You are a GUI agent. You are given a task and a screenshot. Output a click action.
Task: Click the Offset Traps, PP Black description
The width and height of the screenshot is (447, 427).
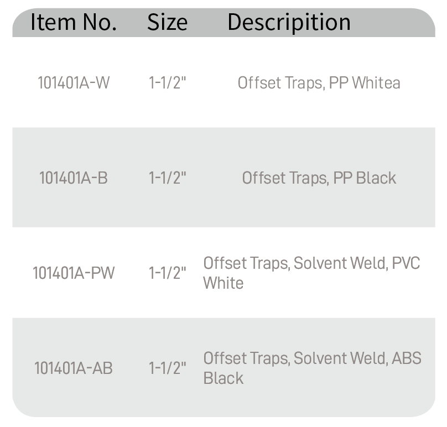point(319,178)
